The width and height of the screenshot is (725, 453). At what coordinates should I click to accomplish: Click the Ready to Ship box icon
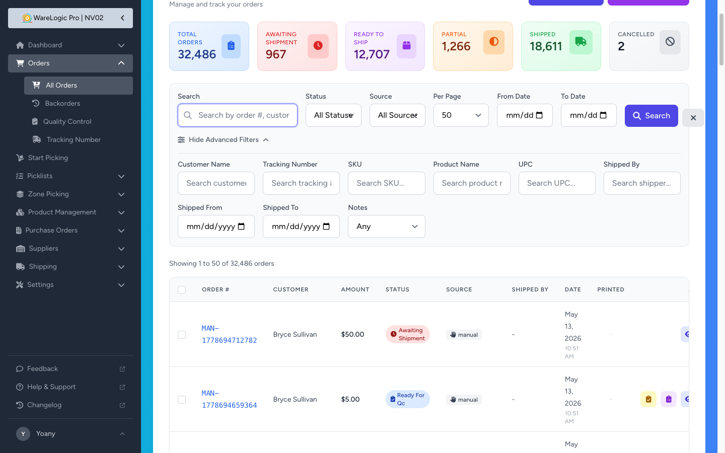point(407,46)
